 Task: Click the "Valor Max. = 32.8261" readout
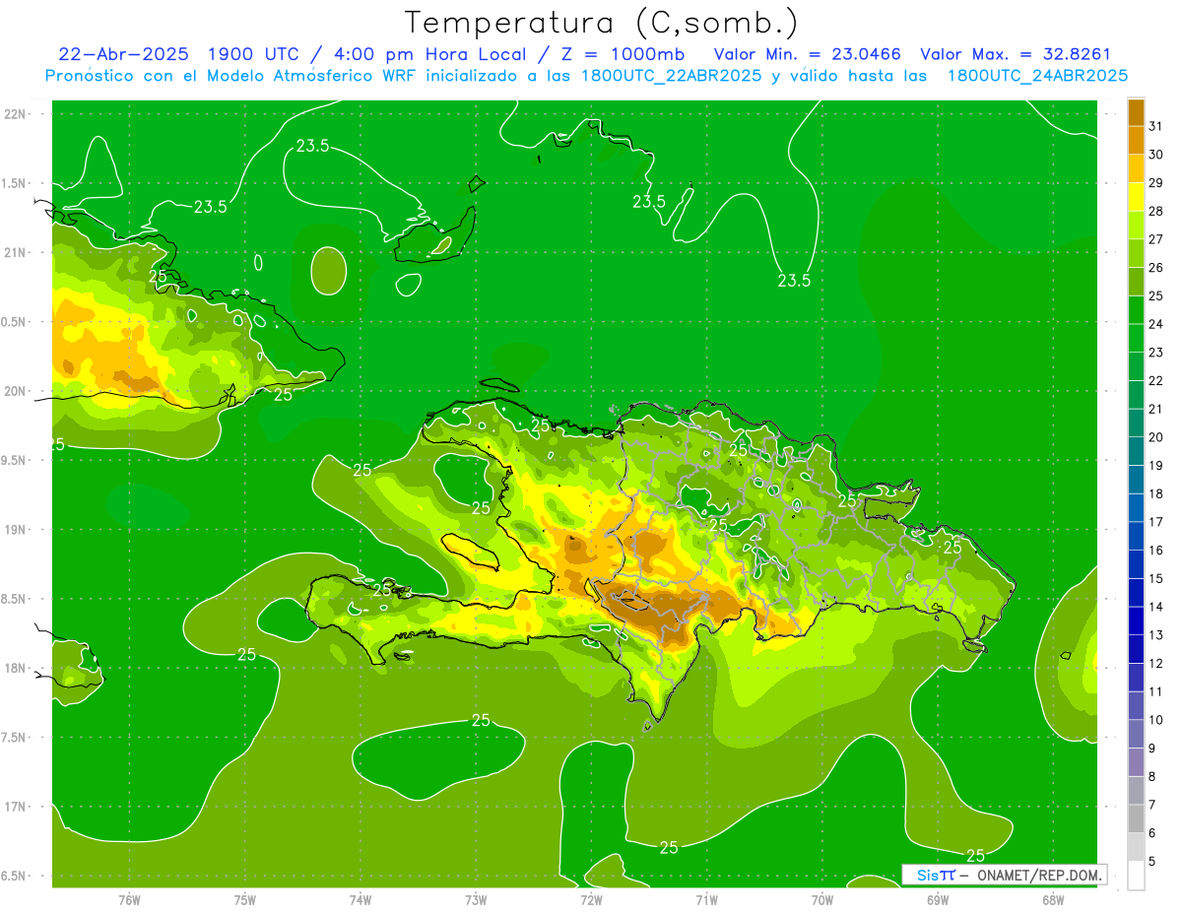point(1016,54)
